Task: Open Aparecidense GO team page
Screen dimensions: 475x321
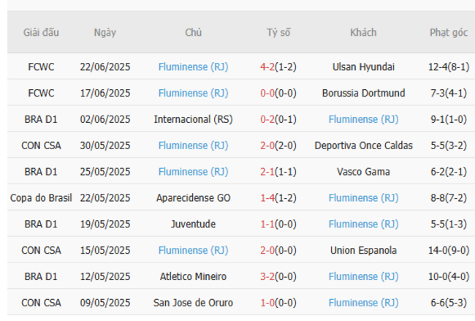Action: click(193, 197)
